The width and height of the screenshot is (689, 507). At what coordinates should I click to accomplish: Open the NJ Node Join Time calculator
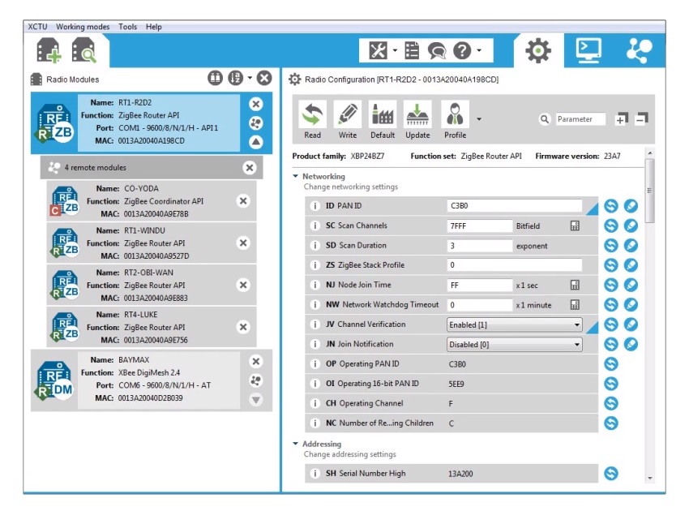pyautogui.click(x=575, y=285)
